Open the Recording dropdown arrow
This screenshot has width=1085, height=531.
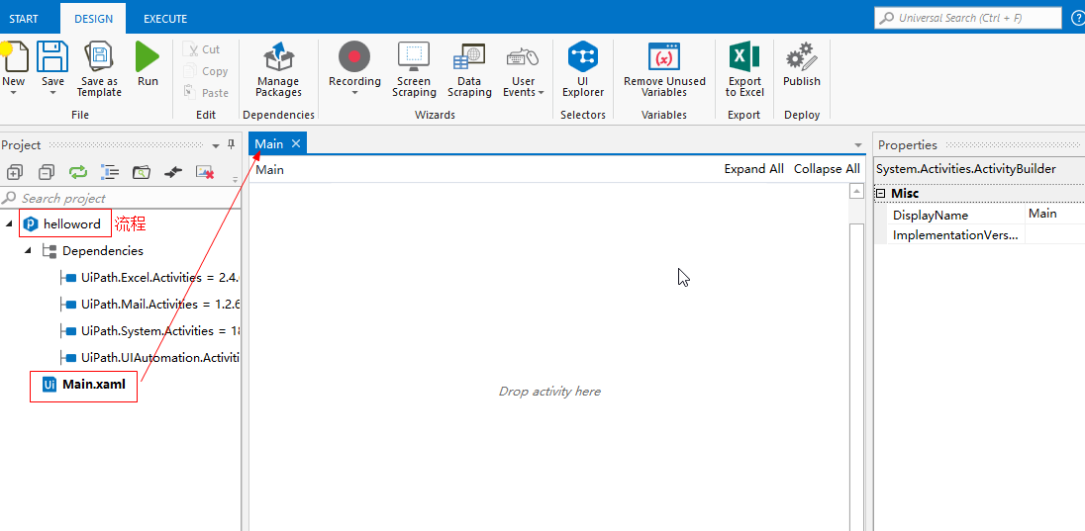point(354,92)
